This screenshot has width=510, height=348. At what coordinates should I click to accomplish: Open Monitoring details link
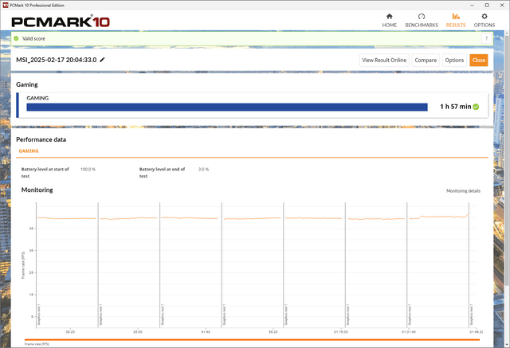tap(463, 191)
